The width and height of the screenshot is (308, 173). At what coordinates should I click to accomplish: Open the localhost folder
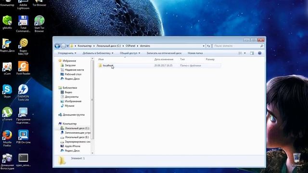108,65
